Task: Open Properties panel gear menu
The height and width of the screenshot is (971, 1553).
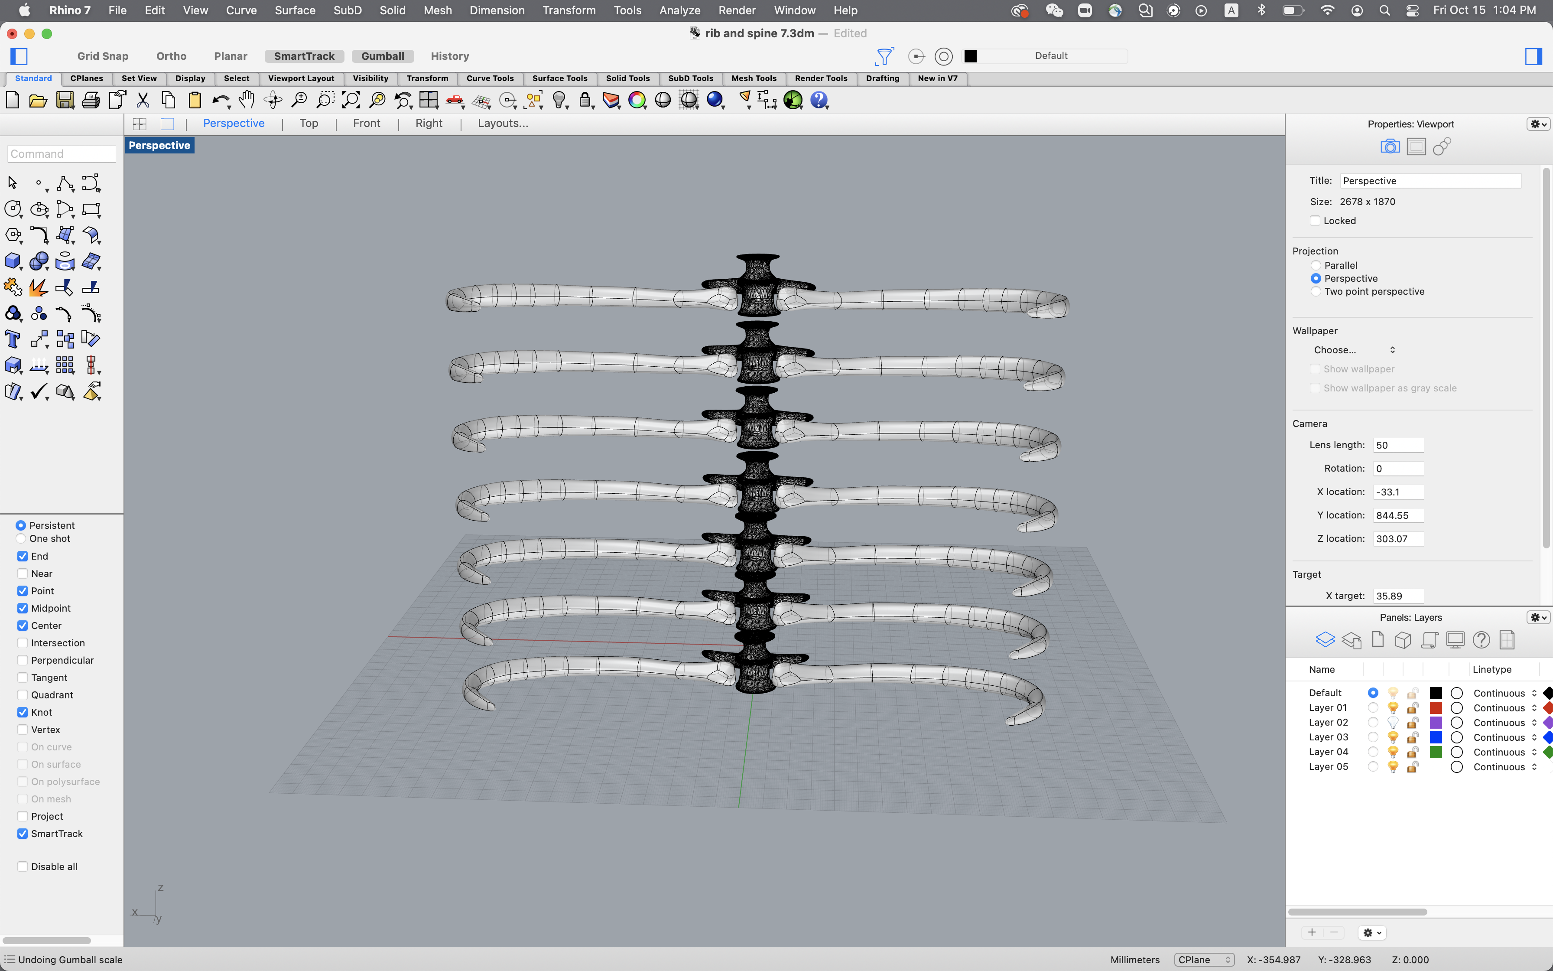Action: click(x=1538, y=124)
